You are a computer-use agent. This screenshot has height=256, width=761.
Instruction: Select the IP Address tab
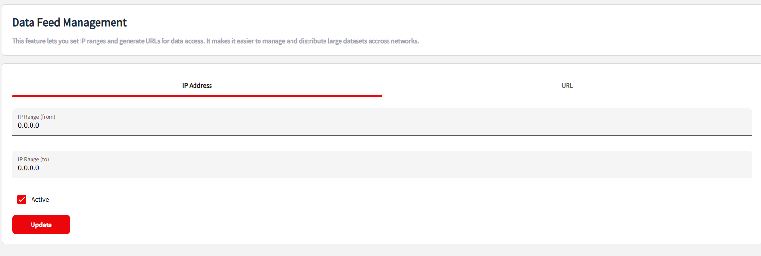[x=197, y=86]
